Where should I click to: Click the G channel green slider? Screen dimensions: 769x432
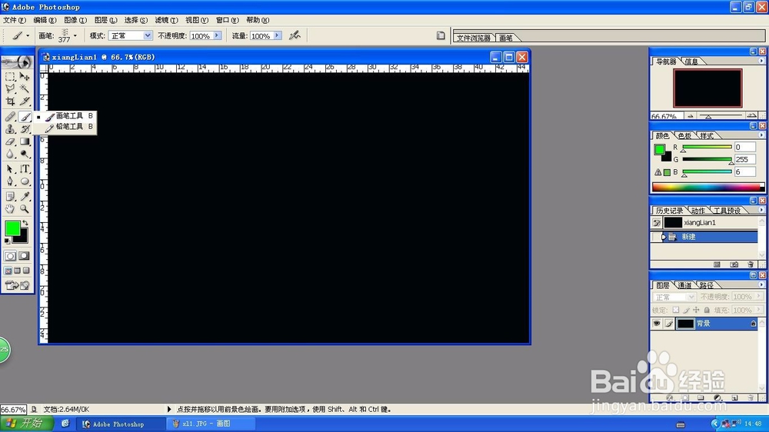[707, 159]
